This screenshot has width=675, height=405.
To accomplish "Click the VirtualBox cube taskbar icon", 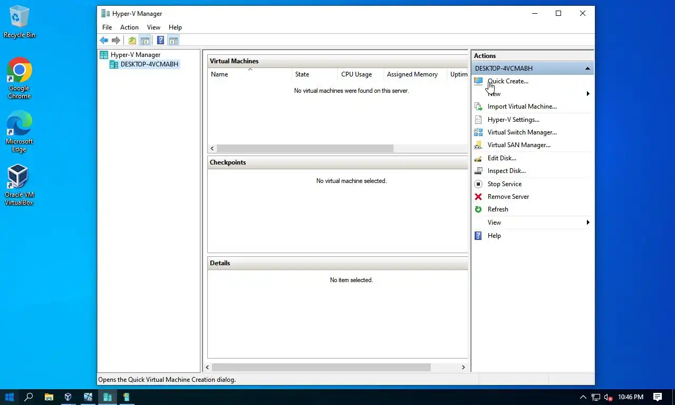I will click(x=68, y=397).
